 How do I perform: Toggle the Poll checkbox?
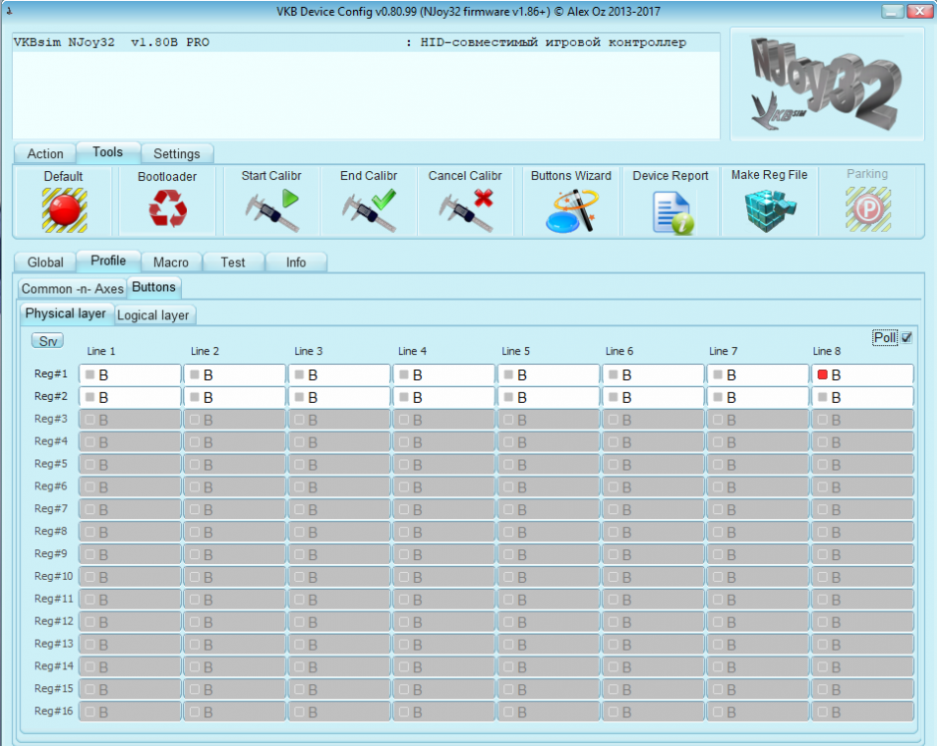906,337
